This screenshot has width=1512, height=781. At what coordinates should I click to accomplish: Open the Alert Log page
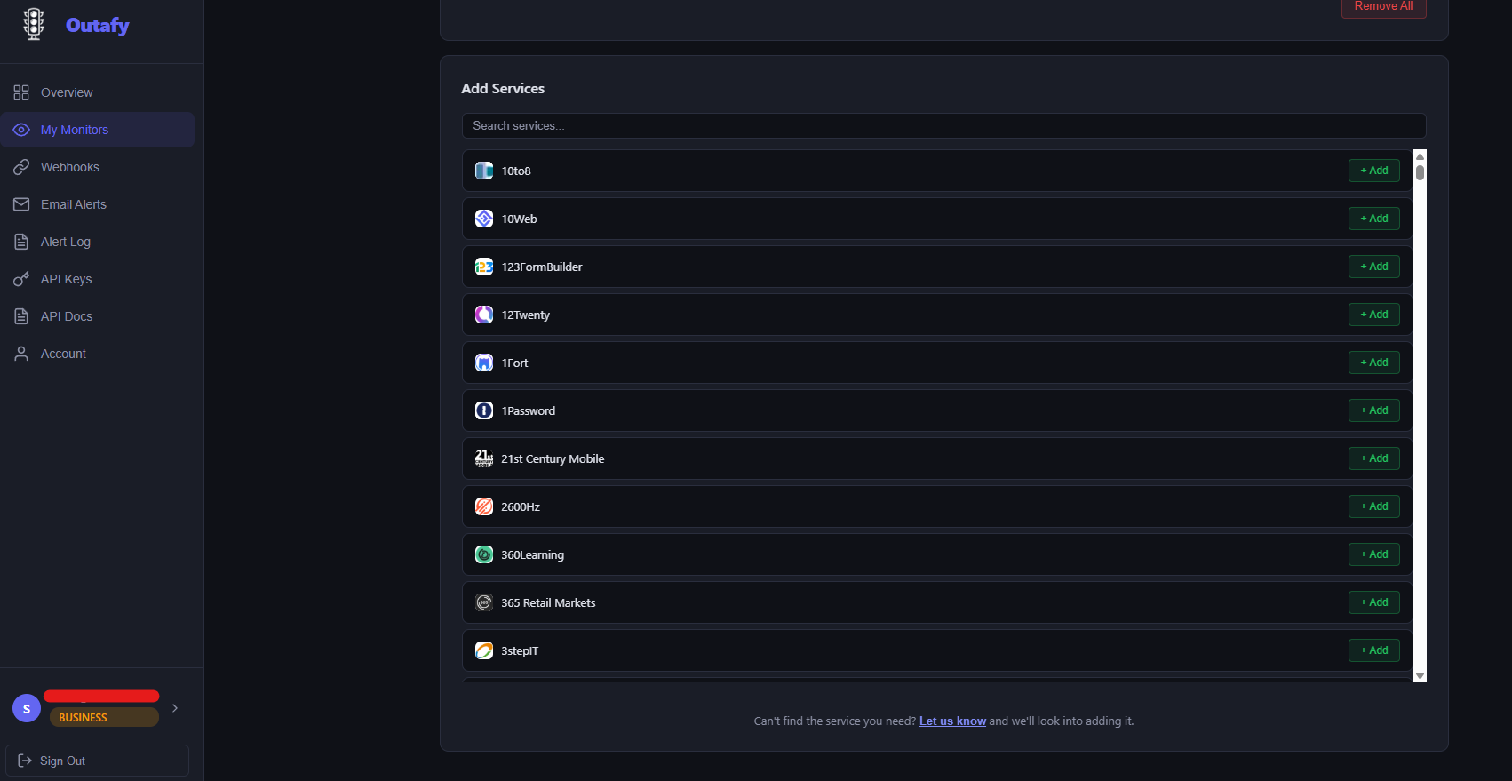point(98,242)
